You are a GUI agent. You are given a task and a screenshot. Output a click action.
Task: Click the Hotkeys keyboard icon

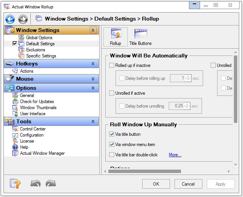pos(10,64)
